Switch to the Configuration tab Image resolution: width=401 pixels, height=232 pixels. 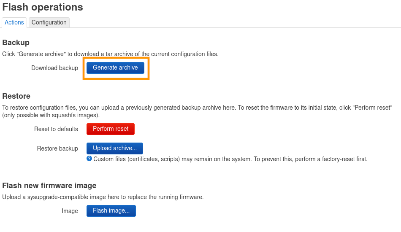coord(49,22)
